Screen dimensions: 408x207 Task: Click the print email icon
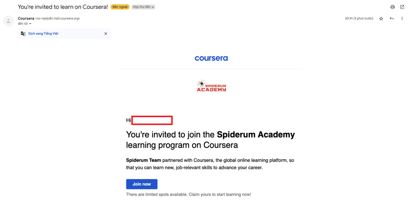[x=392, y=7]
